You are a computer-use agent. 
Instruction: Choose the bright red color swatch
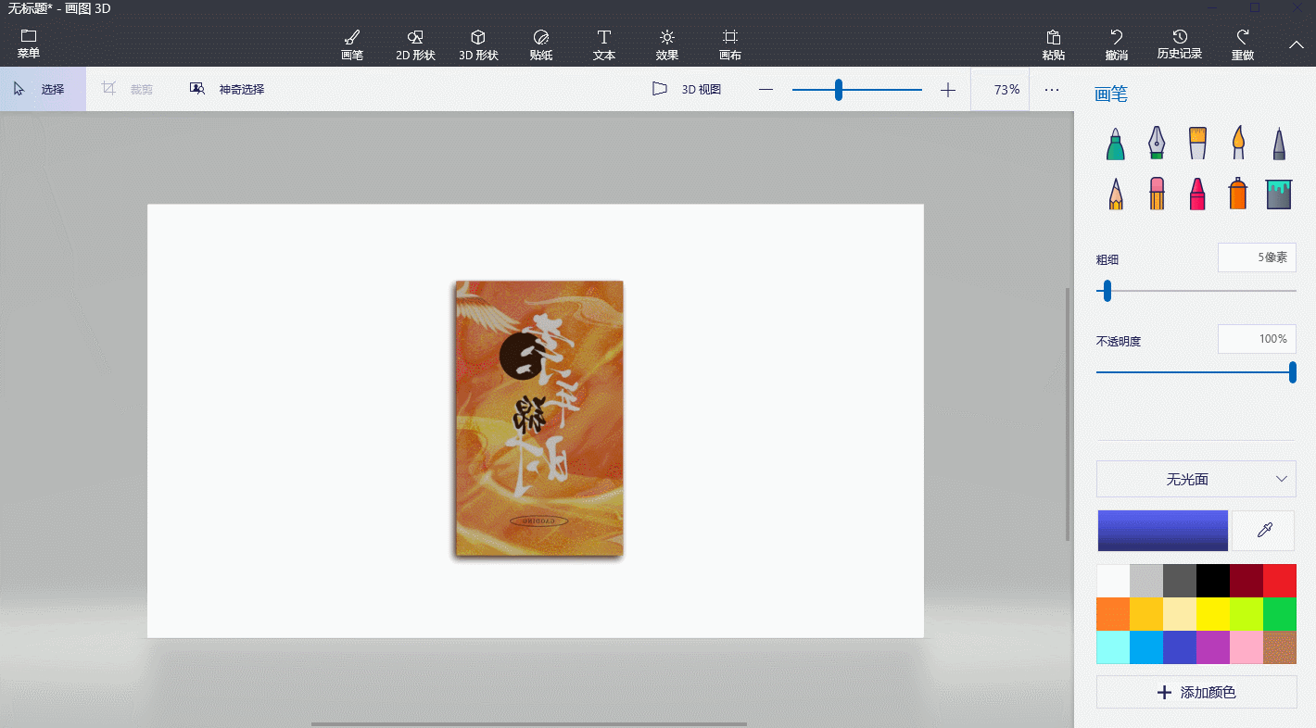[x=1280, y=581]
